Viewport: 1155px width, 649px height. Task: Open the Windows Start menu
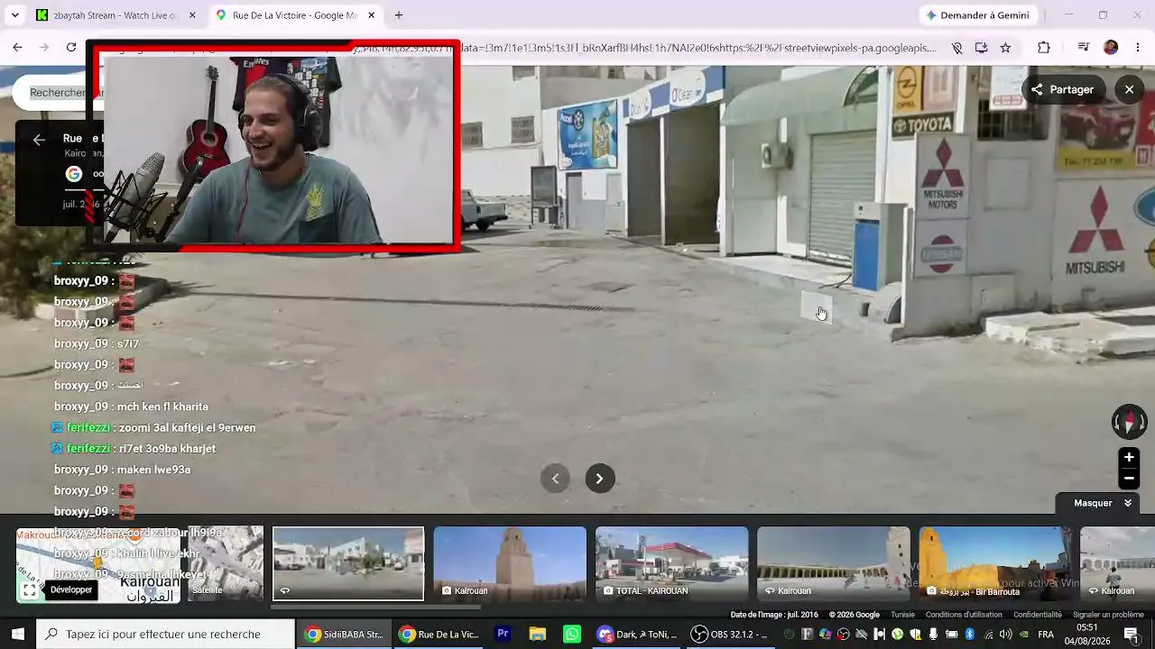pos(17,634)
